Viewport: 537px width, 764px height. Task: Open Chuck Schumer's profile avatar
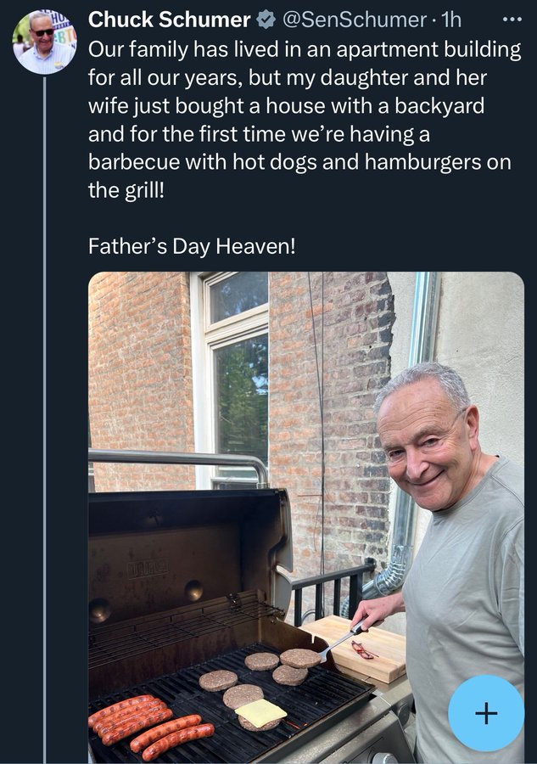pos(45,42)
